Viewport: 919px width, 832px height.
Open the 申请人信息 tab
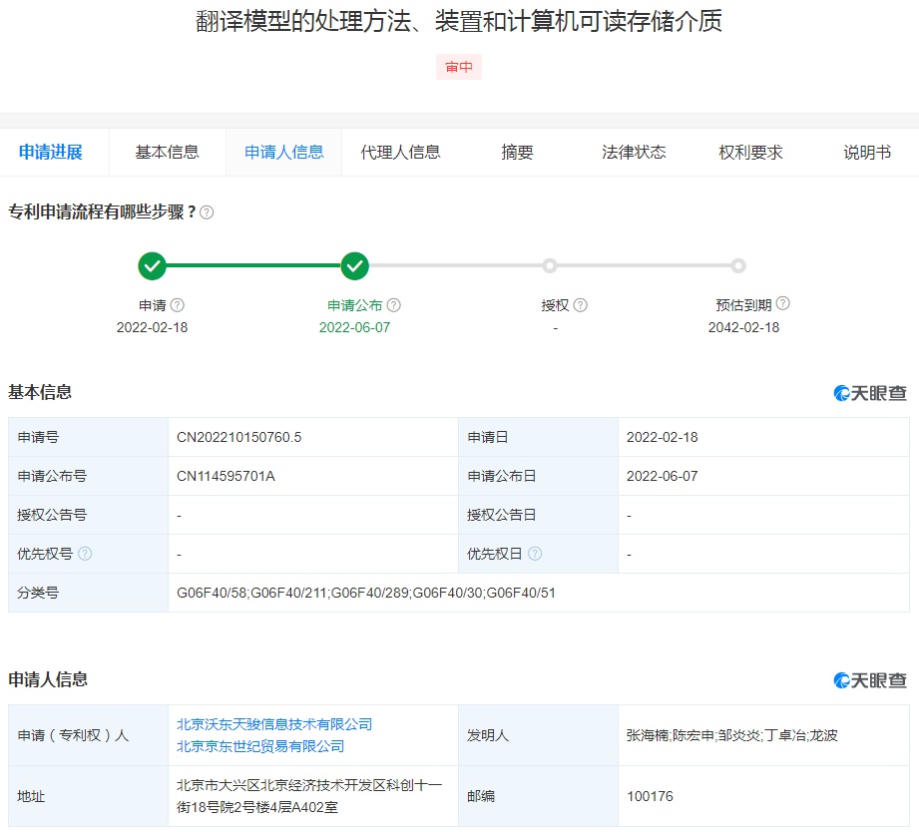[284, 153]
